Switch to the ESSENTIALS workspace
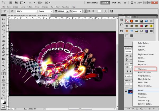The width and height of the screenshot is (159, 111). [x=92, y=3]
